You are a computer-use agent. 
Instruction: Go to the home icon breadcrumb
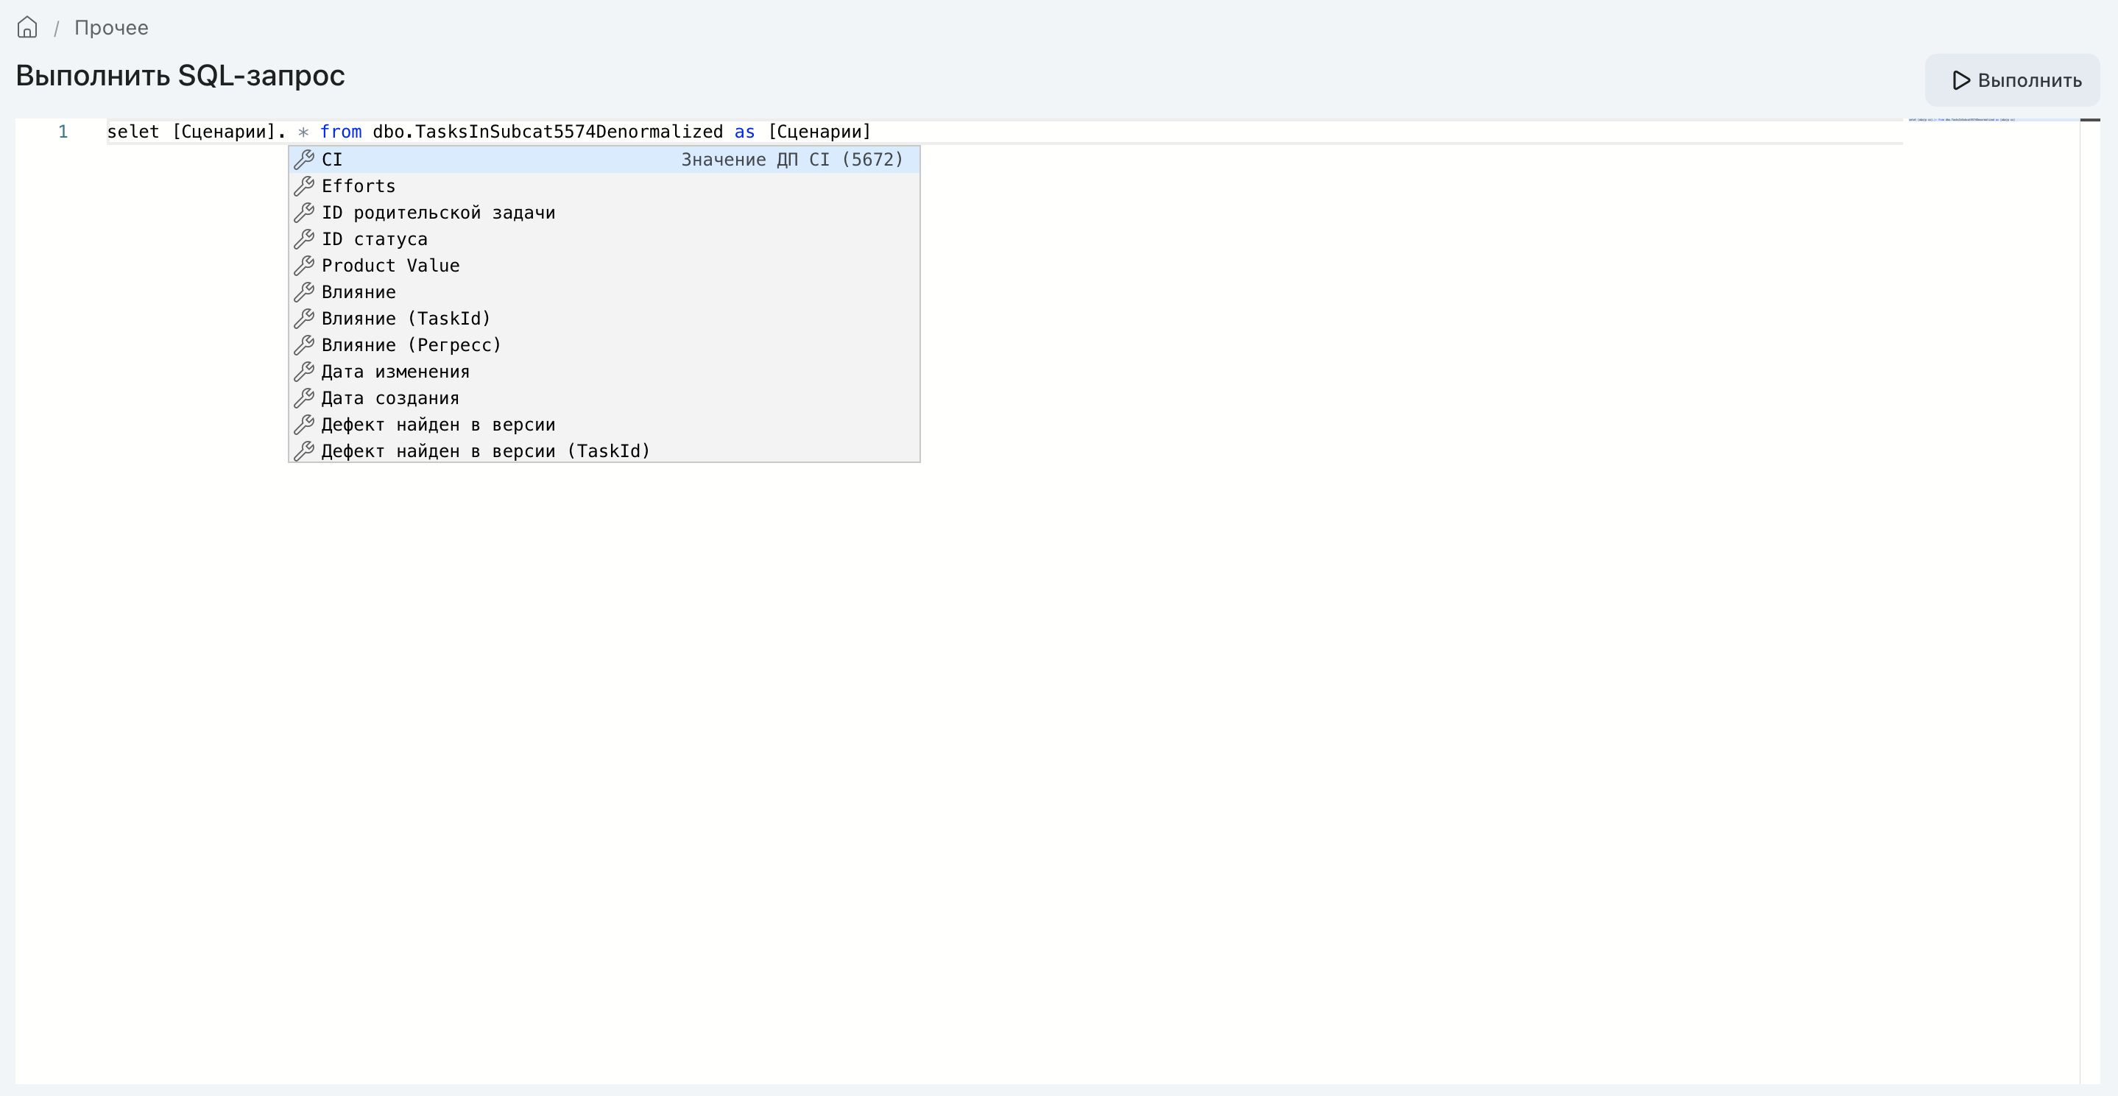27,27
